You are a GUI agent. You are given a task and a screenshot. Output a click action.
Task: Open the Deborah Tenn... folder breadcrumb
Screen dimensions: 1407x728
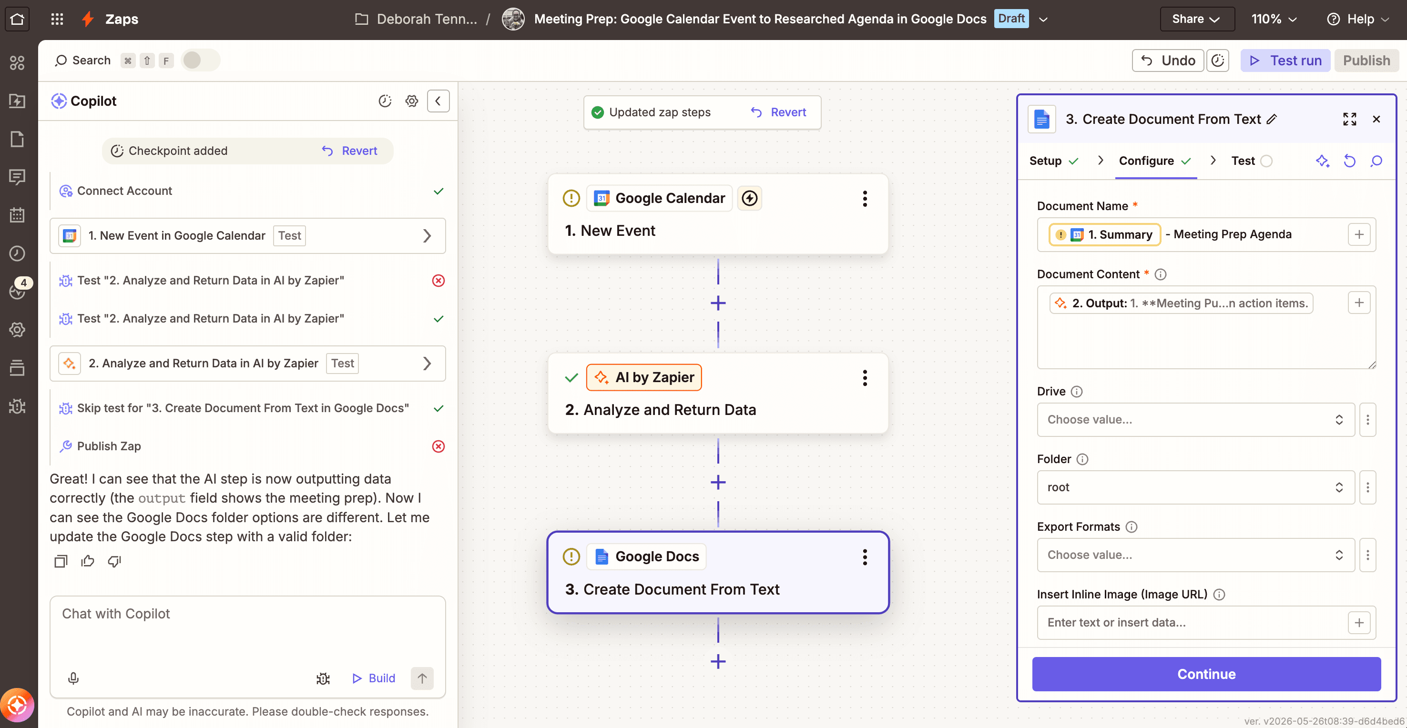click(416, 19)
